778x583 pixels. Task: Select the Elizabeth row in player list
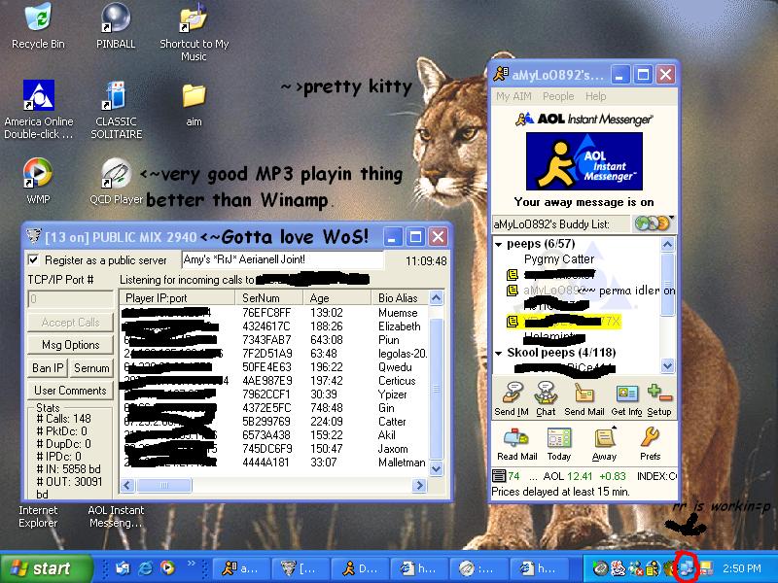[x=274, y=326]
